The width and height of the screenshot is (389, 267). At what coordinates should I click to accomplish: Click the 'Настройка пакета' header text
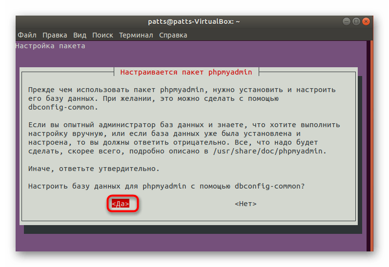click(50, 46)
